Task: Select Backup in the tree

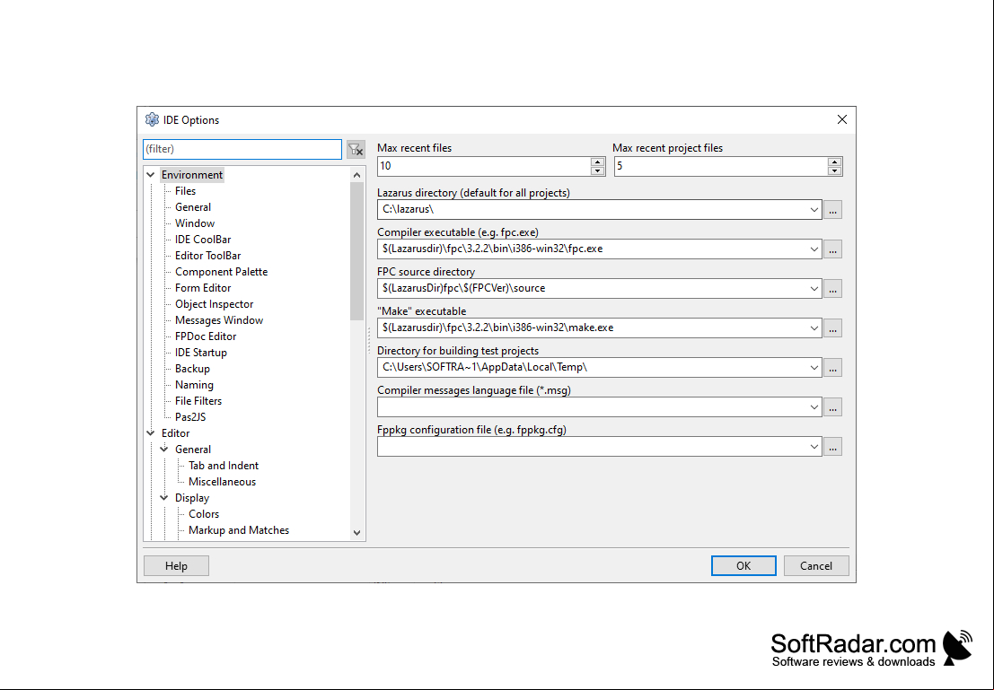Action: point(192,369)
